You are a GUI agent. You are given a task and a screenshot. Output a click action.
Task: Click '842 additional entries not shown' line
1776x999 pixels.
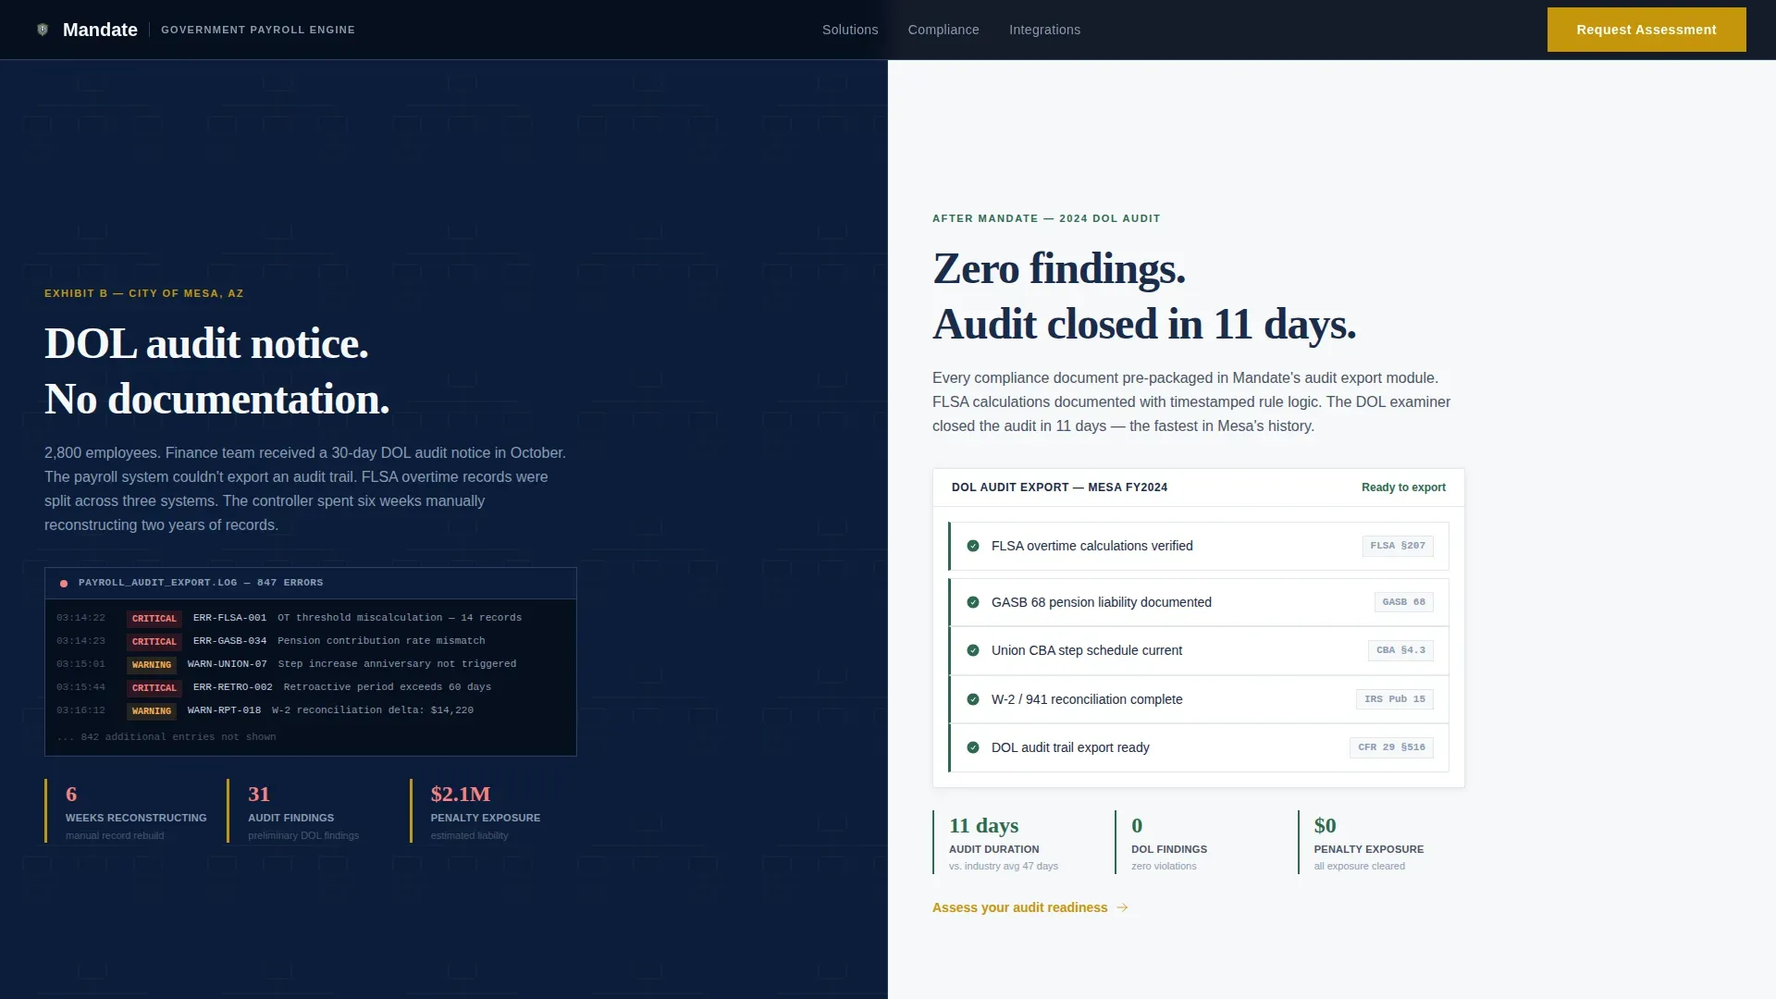point(166,737)
